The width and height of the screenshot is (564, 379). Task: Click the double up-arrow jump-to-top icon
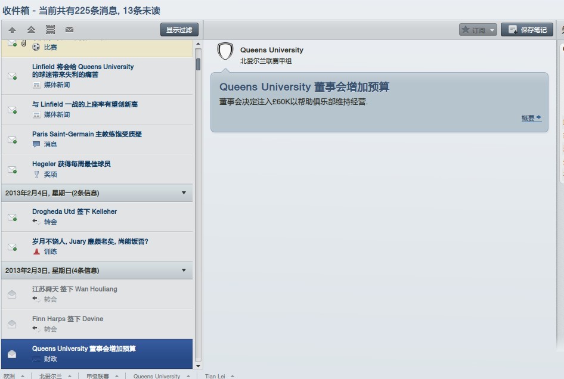click(31, 30)
